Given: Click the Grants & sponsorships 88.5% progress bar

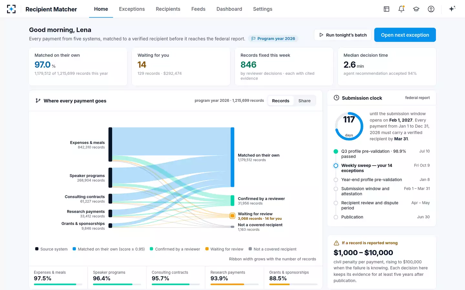Looking at the screenshot, I should [293, 284].
